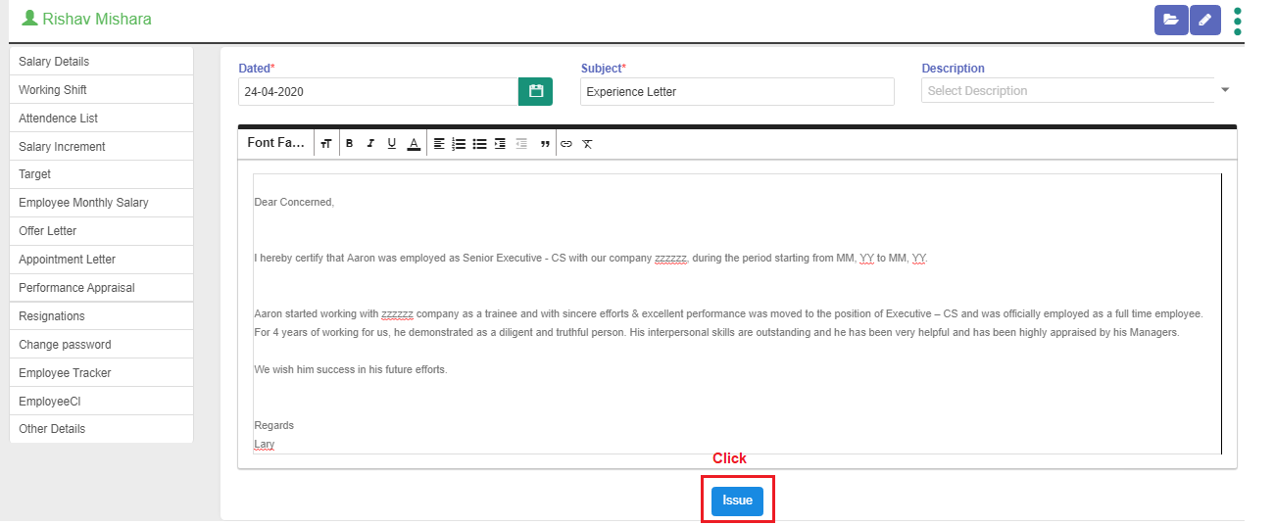
Task: Insert a hyperlink
Action: (x=566, y=143)
